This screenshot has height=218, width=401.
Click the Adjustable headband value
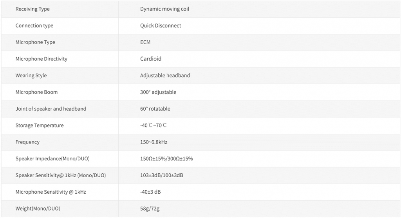coord(165,75)
